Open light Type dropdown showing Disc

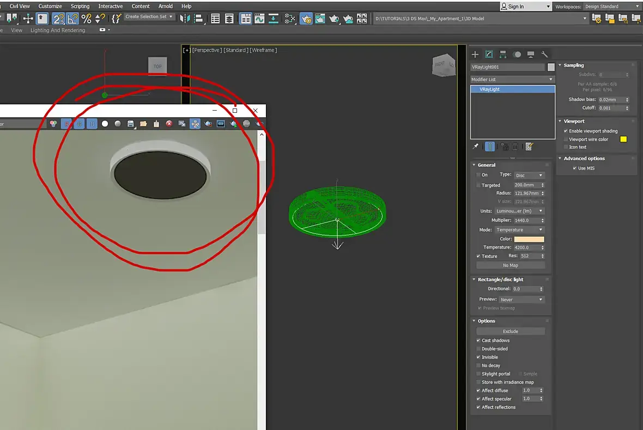pos(529,175)
